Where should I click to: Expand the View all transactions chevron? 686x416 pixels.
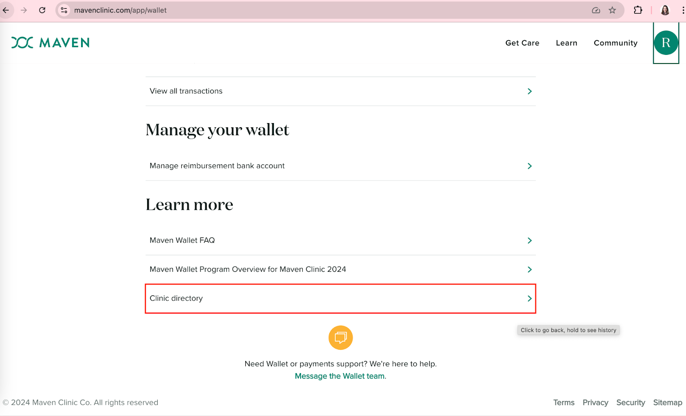530,91
